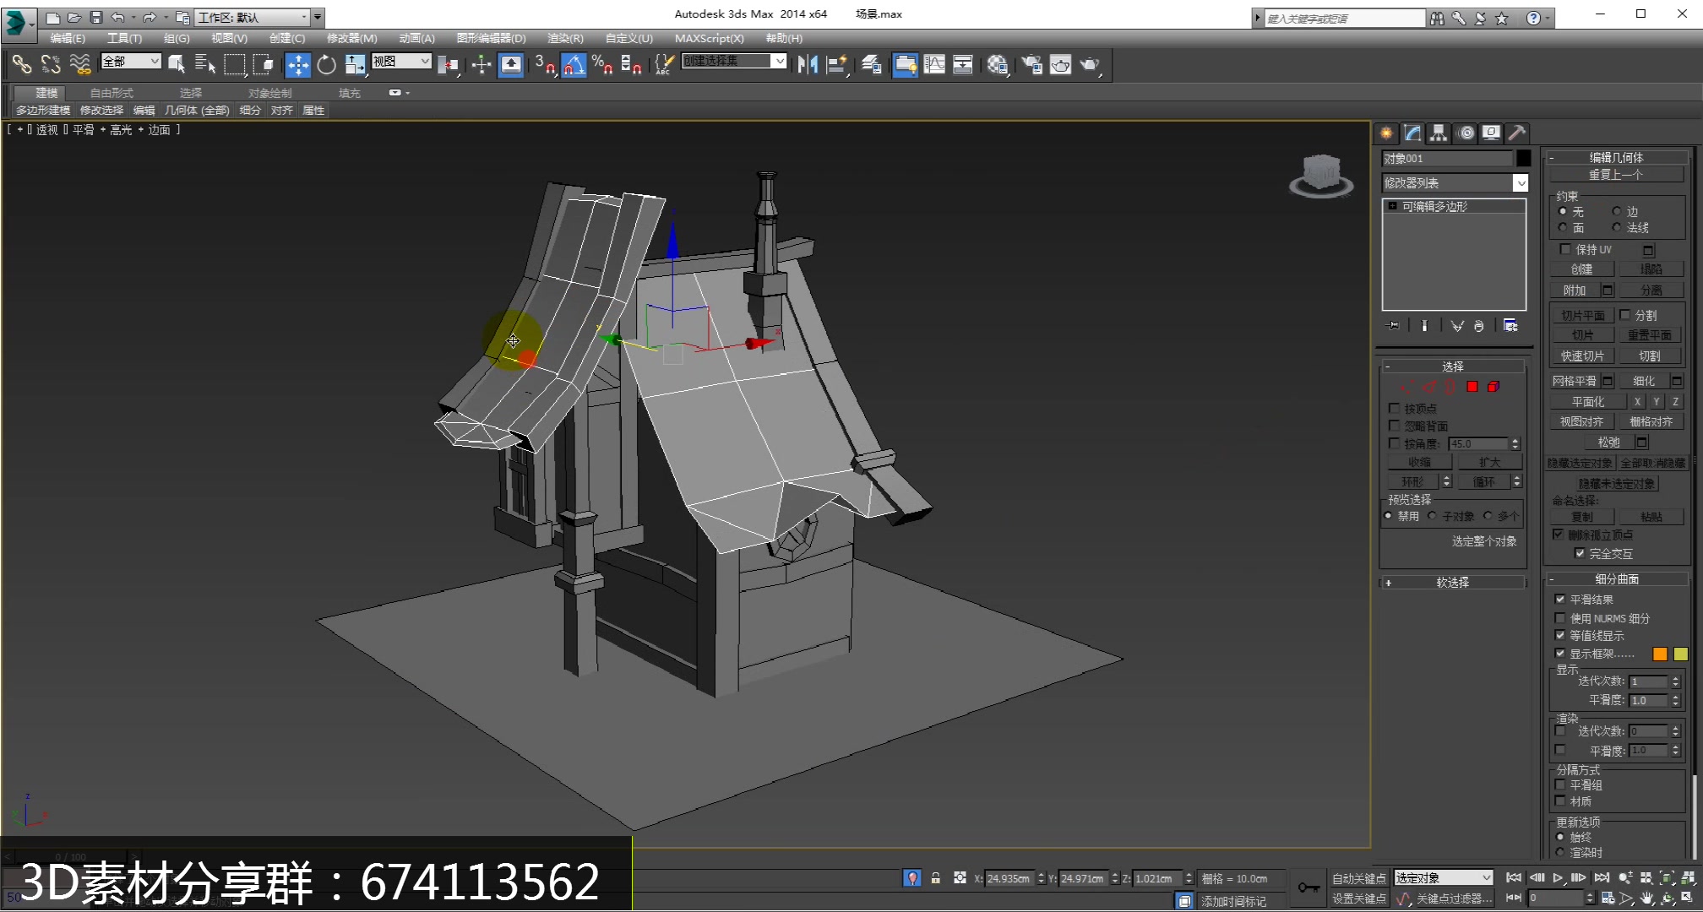The image size is (1703, 912).
Task: Select the 边 constraint radio button
Action: [1618, 211]
